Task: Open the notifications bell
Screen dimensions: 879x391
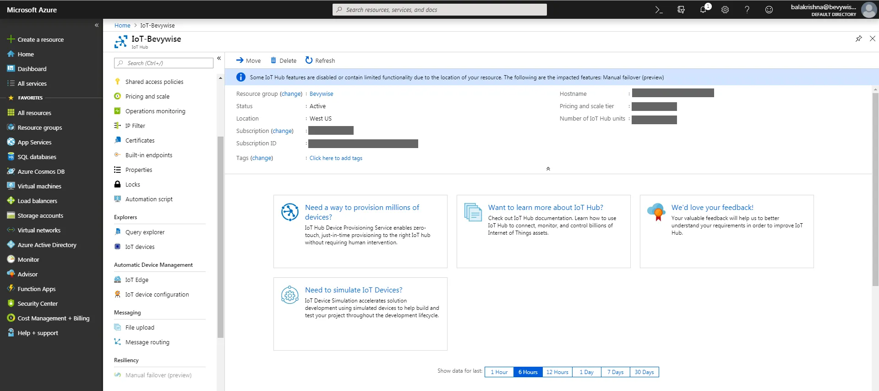Action: click(703, 10)
